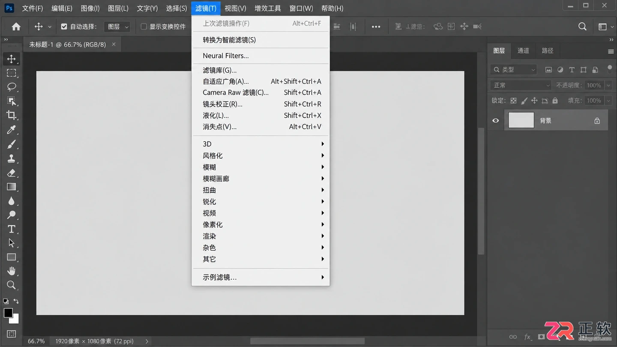Activate the Eyedropper tool
This screenshot has height=347, width=617.
coord(12,130)
